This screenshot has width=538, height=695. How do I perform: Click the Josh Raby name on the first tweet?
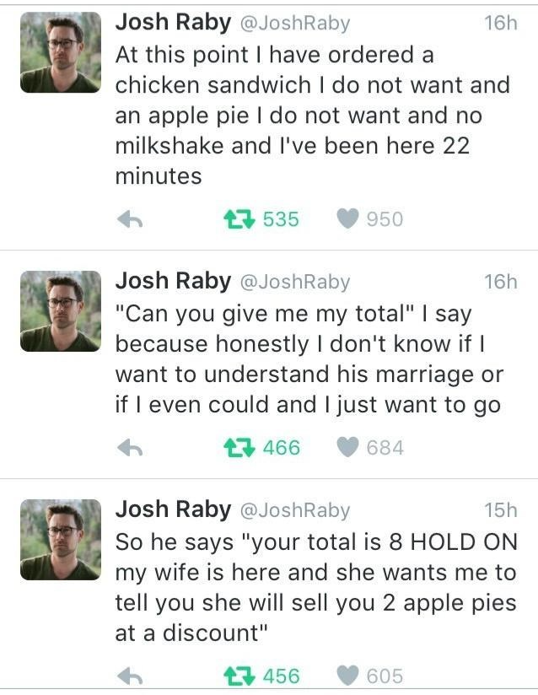(173, 22)
